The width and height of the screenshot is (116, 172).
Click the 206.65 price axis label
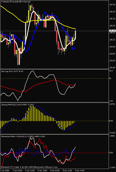point(112,12)
